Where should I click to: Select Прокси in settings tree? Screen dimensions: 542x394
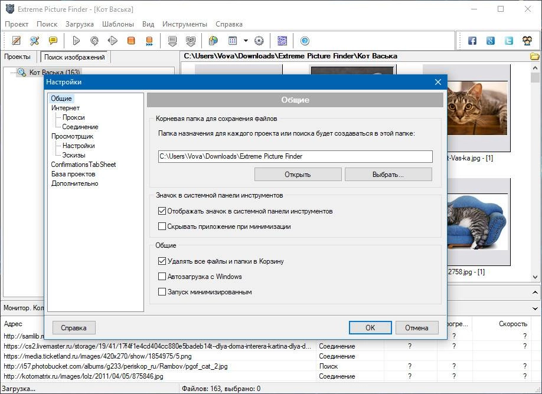click(x=74, y=117)
